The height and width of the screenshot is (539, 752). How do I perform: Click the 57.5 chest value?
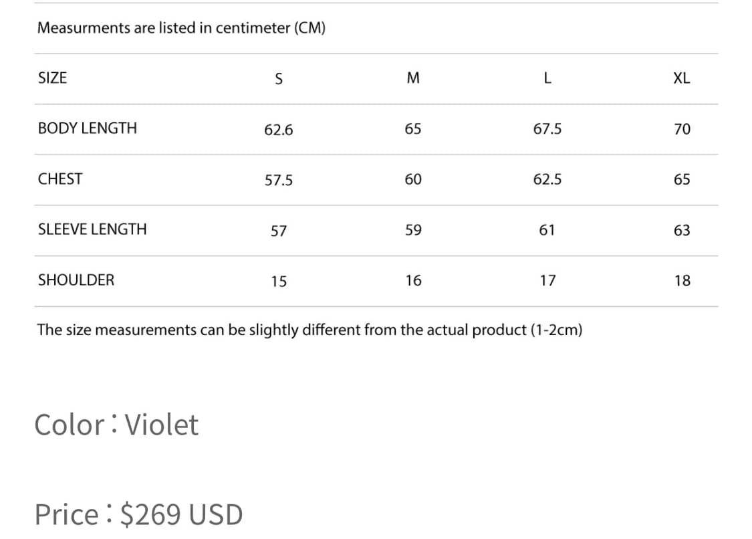pos(279,181)
